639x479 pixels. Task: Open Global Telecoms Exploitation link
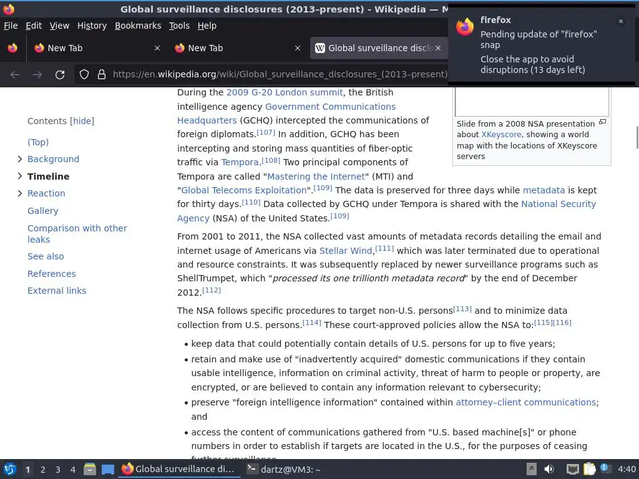(244, 191)
